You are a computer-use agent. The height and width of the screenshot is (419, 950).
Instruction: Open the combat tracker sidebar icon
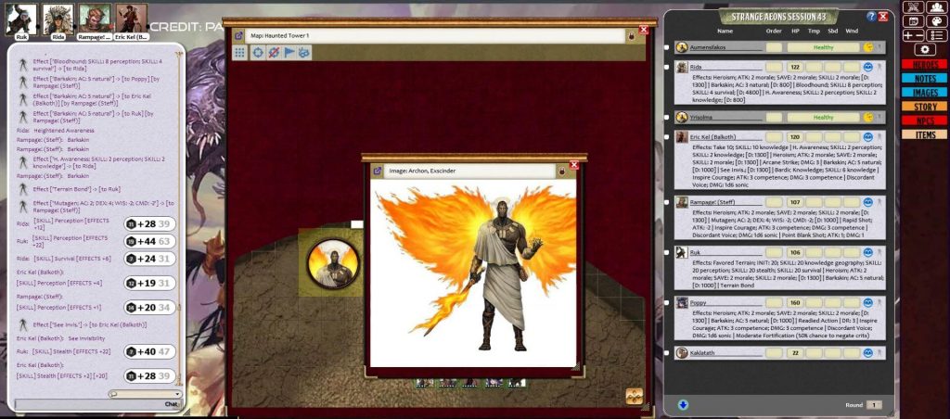click(913, 6)
